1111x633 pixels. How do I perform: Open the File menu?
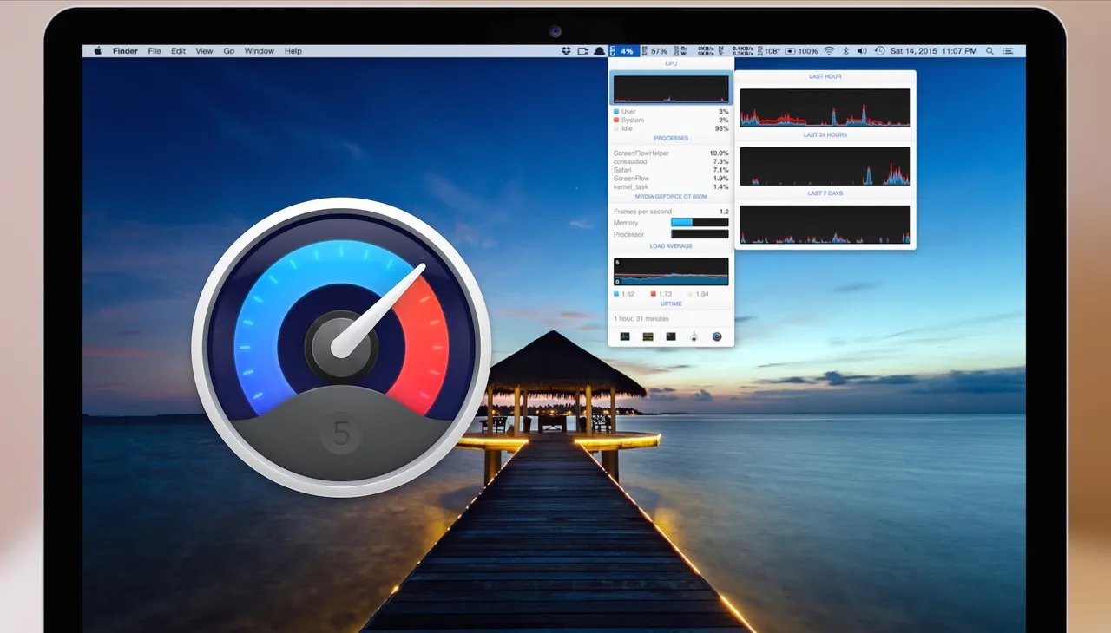click(x=154, y=51)
